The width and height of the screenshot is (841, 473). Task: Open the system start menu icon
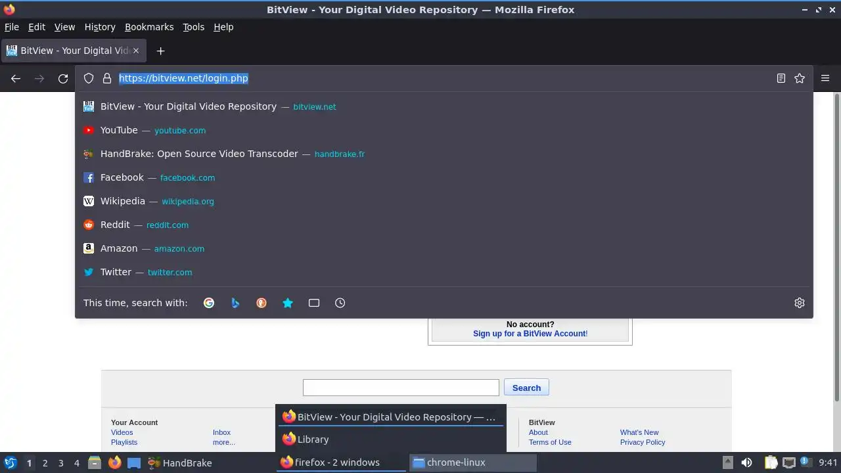coord(11,462)
